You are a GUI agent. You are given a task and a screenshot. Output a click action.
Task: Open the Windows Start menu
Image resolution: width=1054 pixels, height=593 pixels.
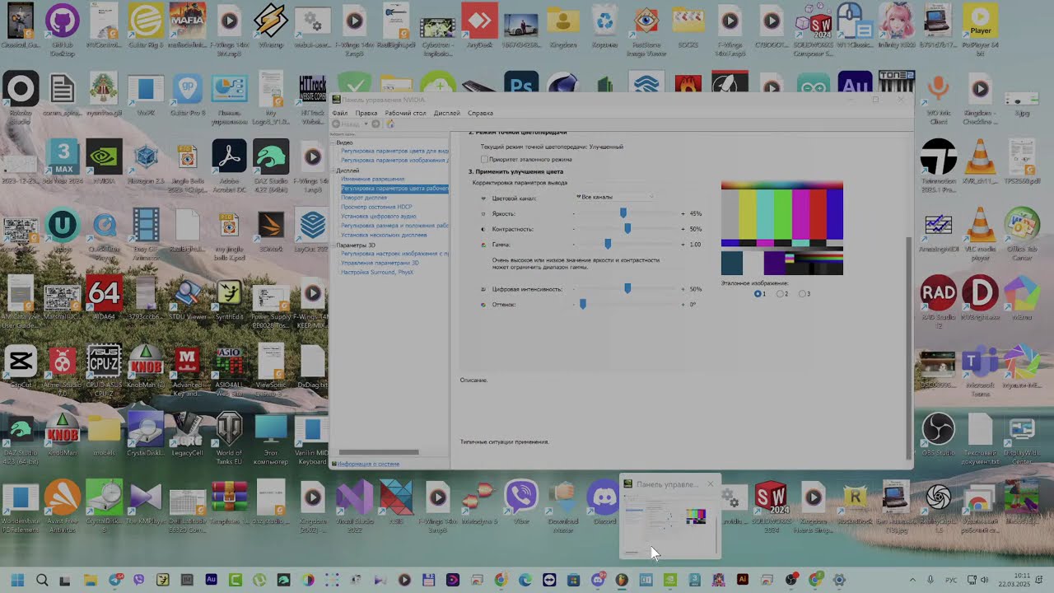[17, 580]
